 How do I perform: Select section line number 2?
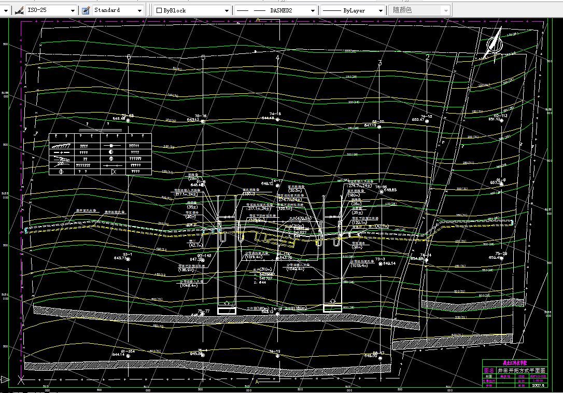427,57
